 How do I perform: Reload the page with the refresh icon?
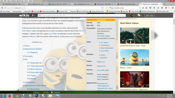point(107,8)
